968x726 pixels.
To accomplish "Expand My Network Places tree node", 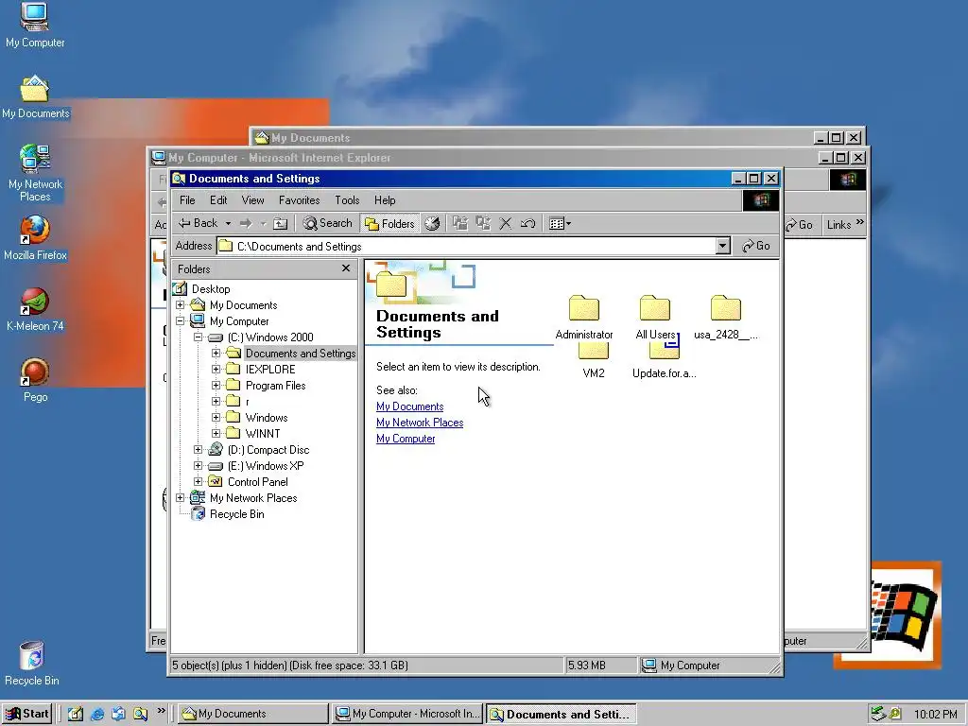I will click(x=181, y=497).
